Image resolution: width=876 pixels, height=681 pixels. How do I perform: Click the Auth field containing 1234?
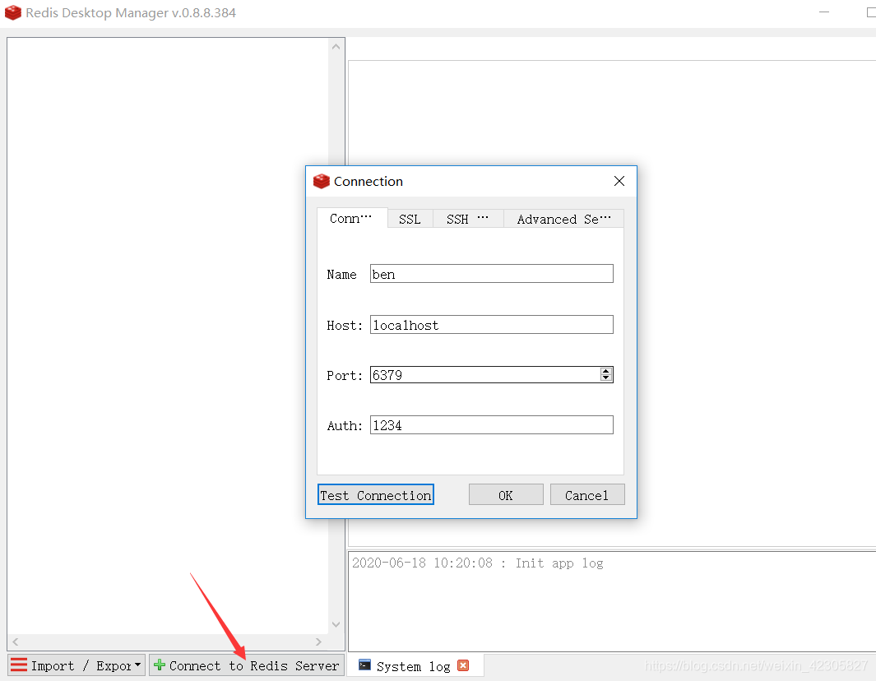[492, 425]
